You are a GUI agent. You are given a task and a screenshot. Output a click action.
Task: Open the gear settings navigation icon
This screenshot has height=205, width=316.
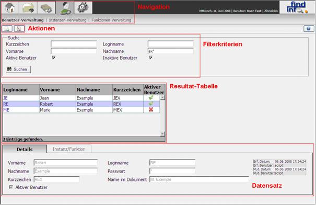click(83, 8)
